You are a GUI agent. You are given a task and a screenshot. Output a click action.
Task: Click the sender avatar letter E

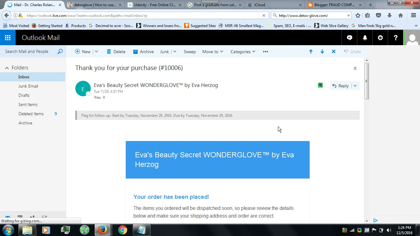coord(83,89)
